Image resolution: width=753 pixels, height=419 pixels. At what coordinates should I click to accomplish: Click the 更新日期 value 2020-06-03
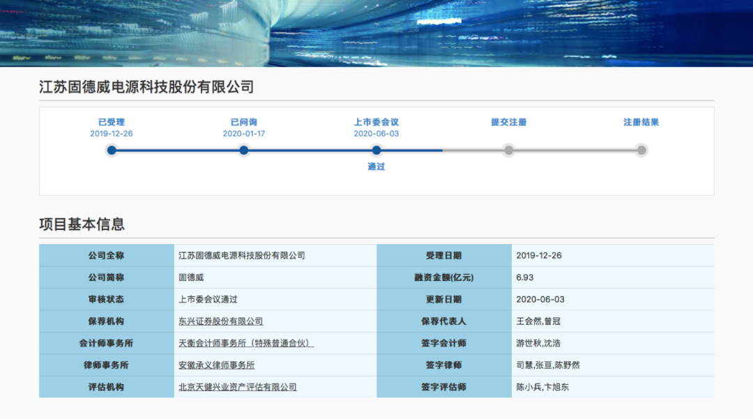click(x=540, y=300)
